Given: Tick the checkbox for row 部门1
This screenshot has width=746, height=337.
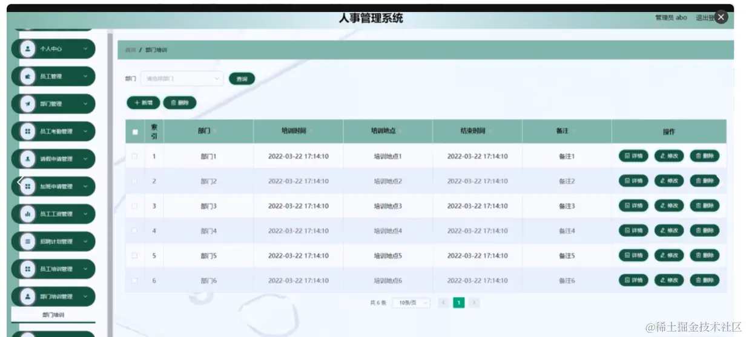Looking at the screenshot, I should (134, 156).
